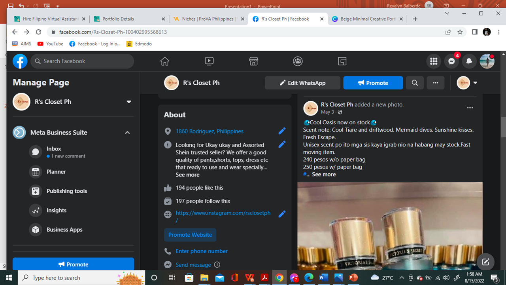Open the Facebook Watch video icon

coord(209,61)
